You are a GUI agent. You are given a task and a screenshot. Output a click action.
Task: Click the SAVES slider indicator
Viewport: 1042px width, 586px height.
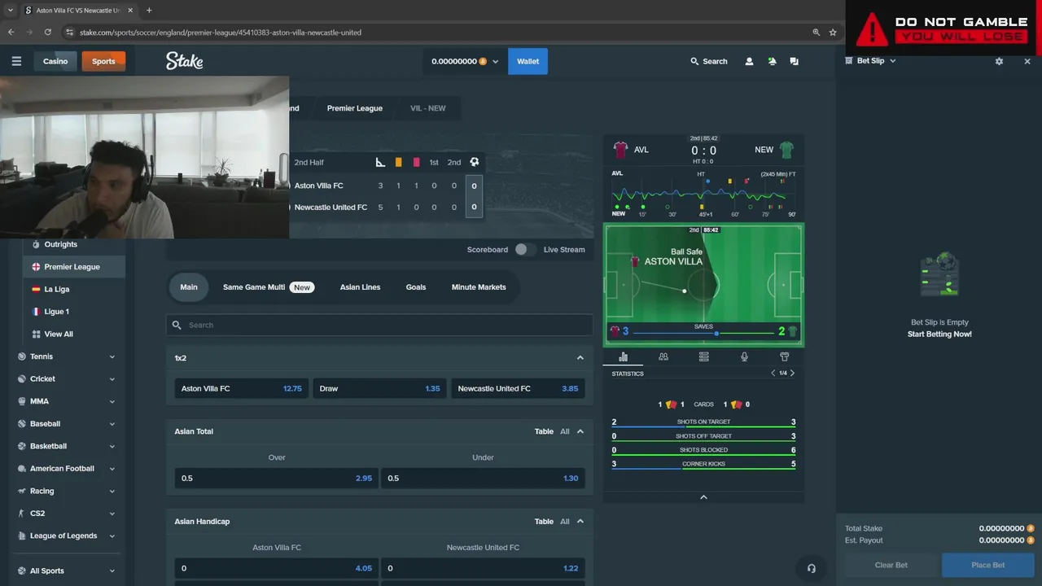tap(716, 333)
